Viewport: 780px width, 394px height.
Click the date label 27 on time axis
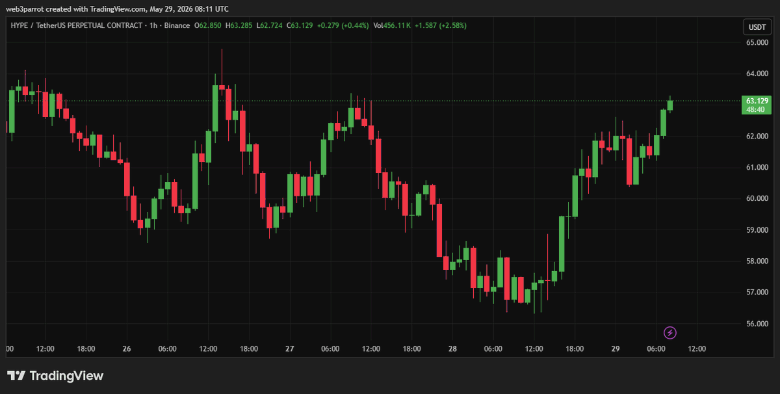[x=290, y=348]
